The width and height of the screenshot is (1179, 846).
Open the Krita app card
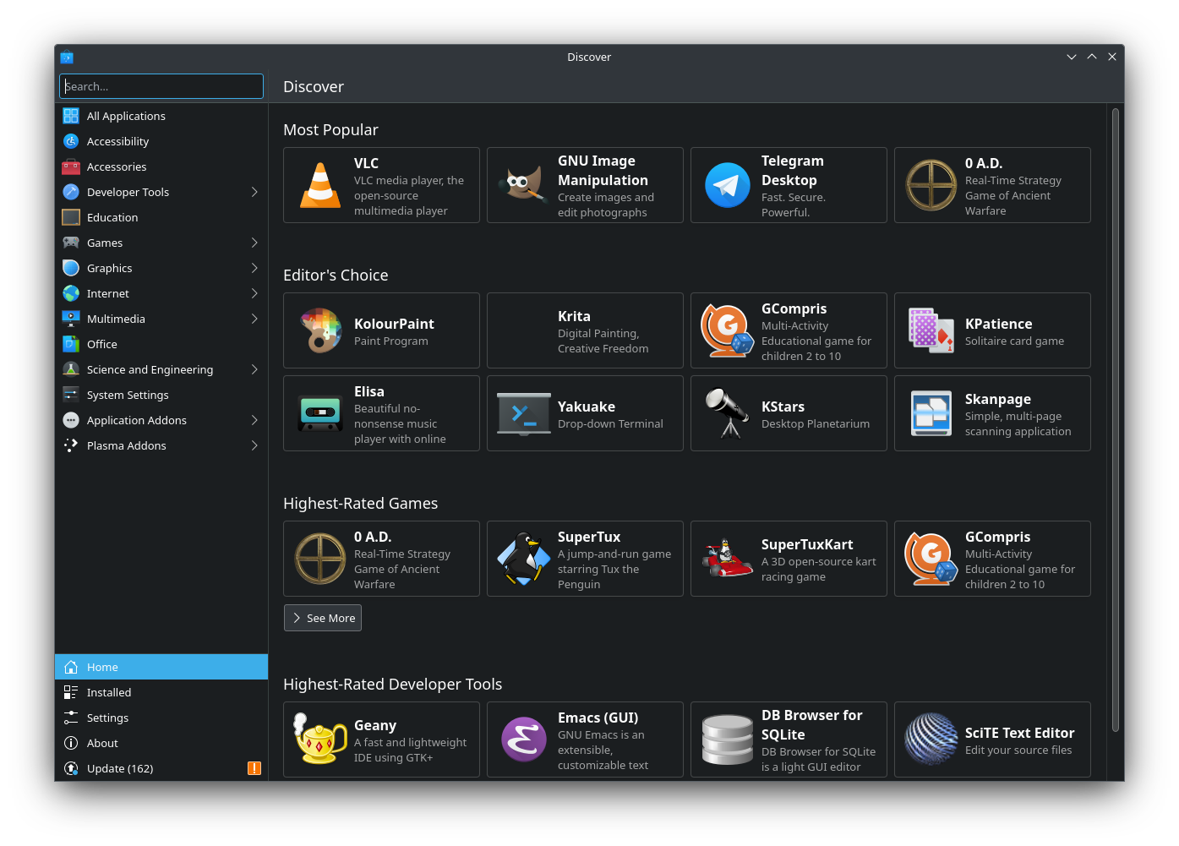coord(585,330)
